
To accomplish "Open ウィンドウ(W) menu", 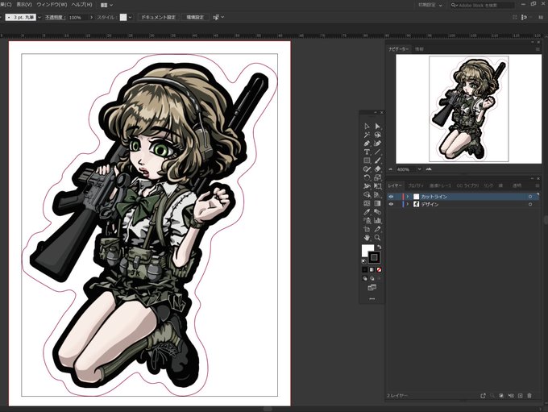I will pyautogui.click(x=52, y=5).
